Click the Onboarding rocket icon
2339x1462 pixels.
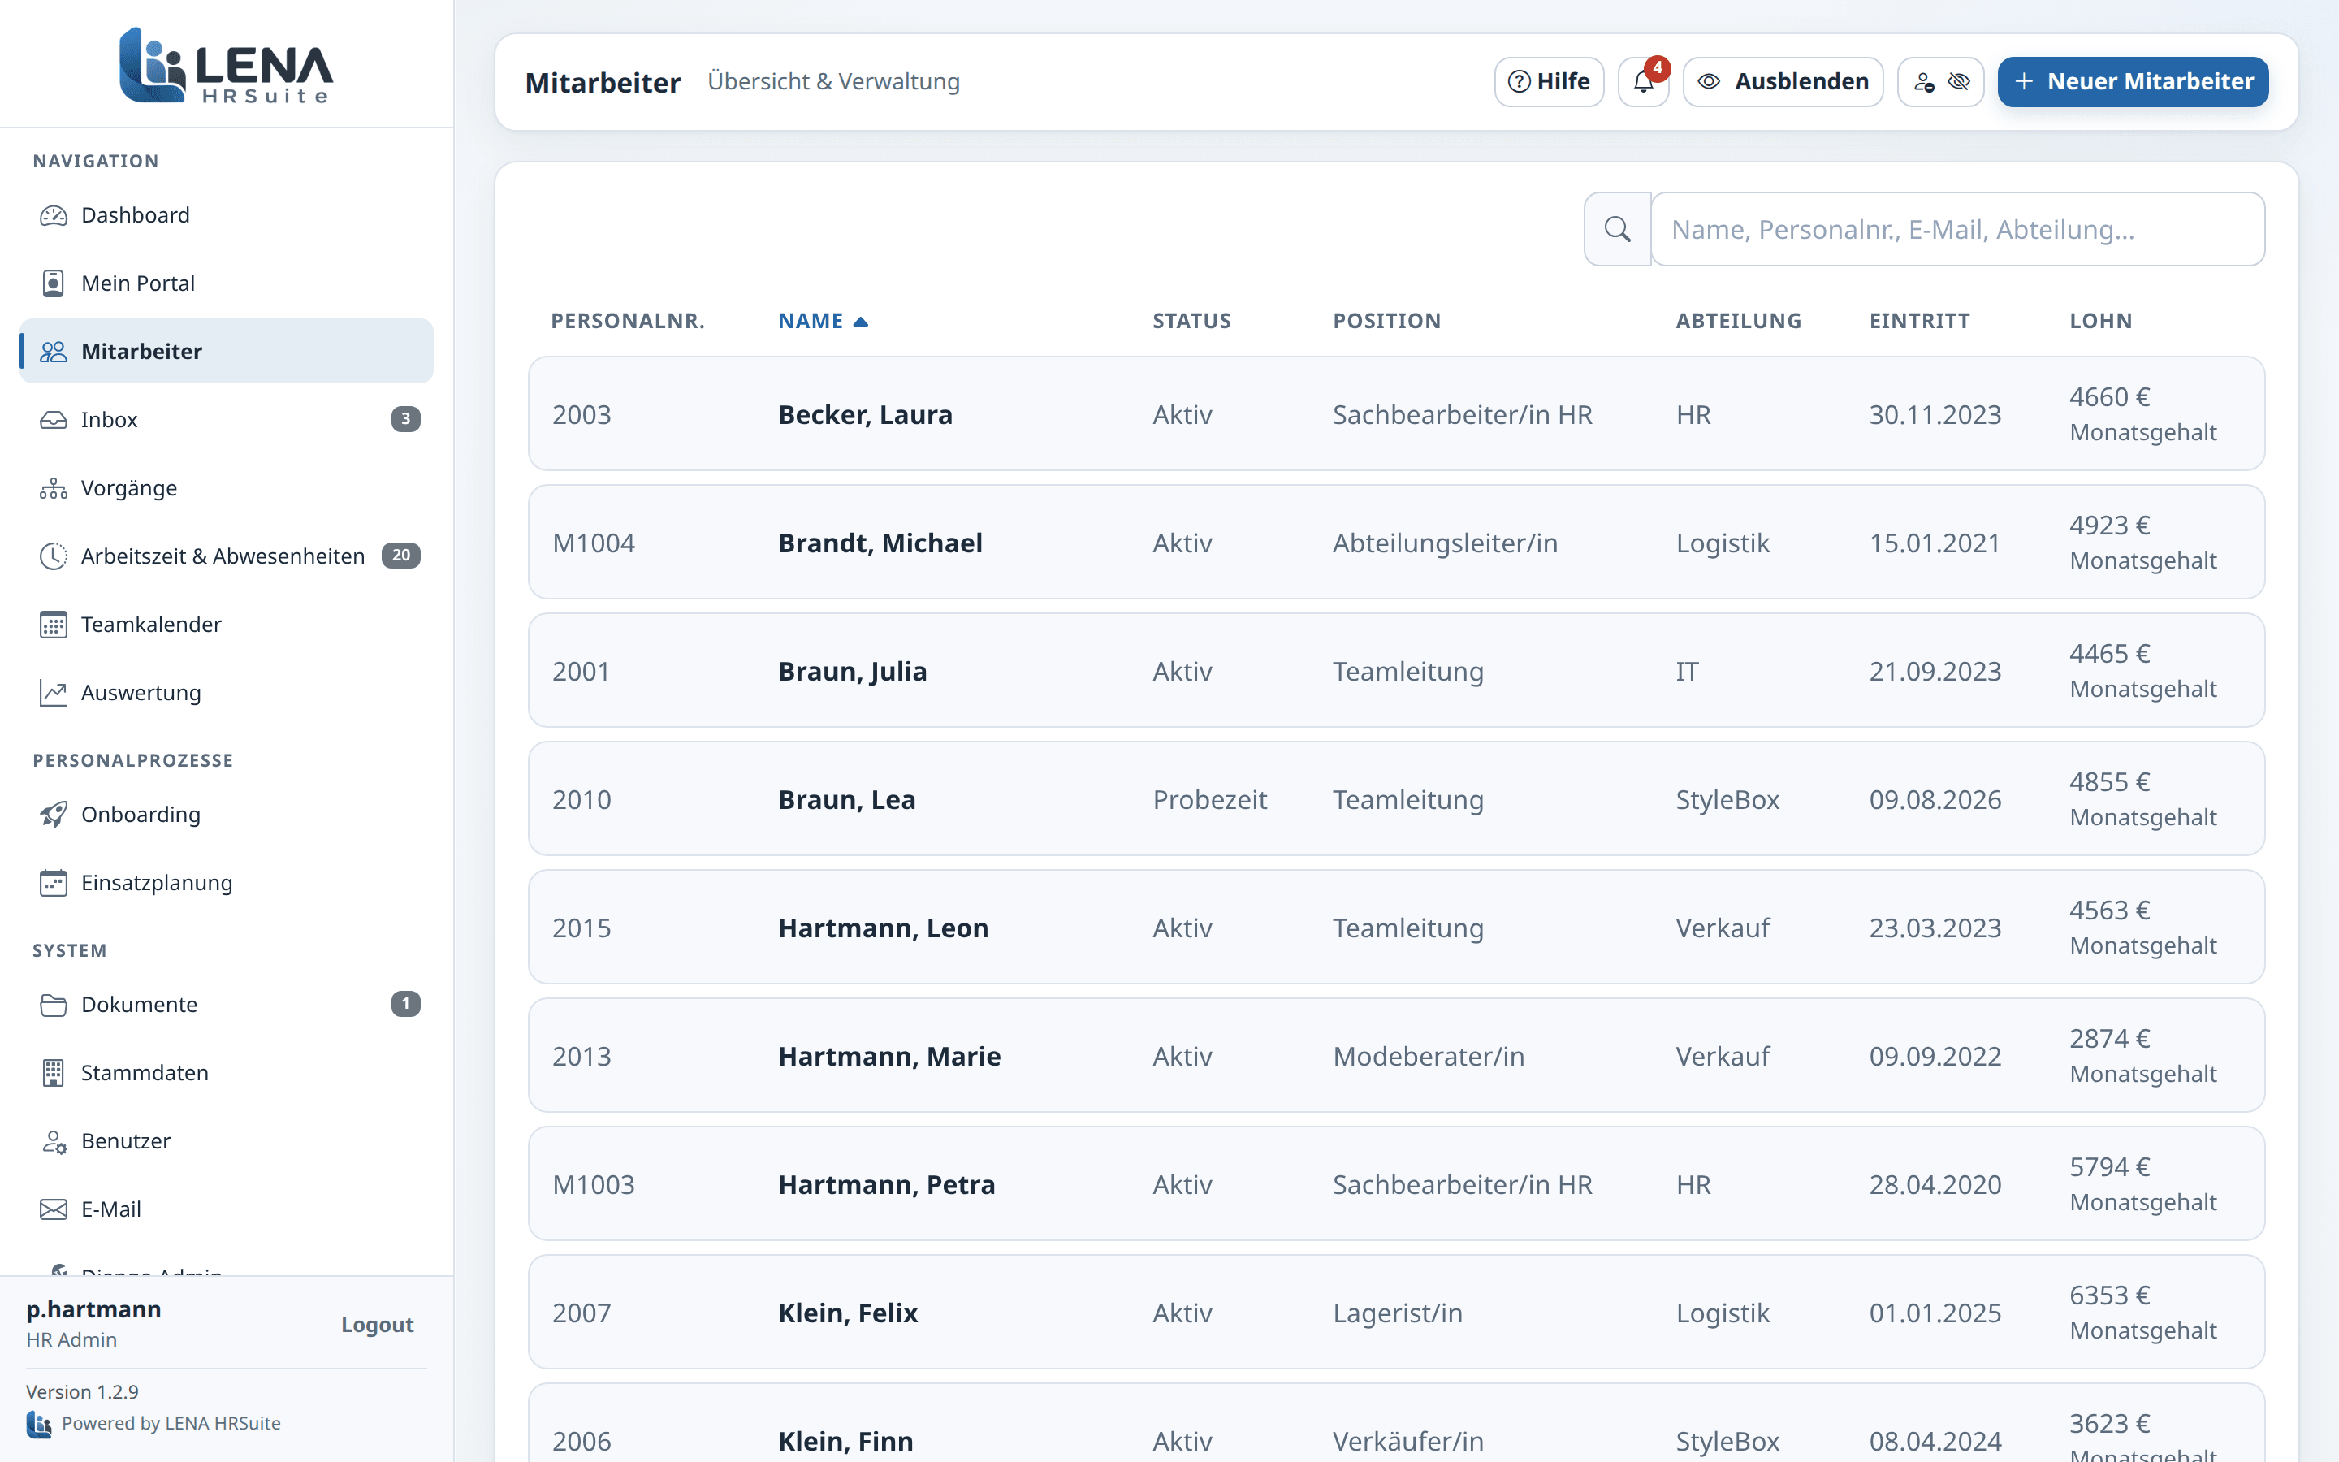pos(53,815)
